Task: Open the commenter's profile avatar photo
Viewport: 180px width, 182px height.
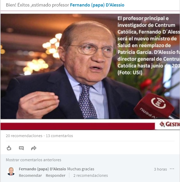Action: tap(11, 171)
